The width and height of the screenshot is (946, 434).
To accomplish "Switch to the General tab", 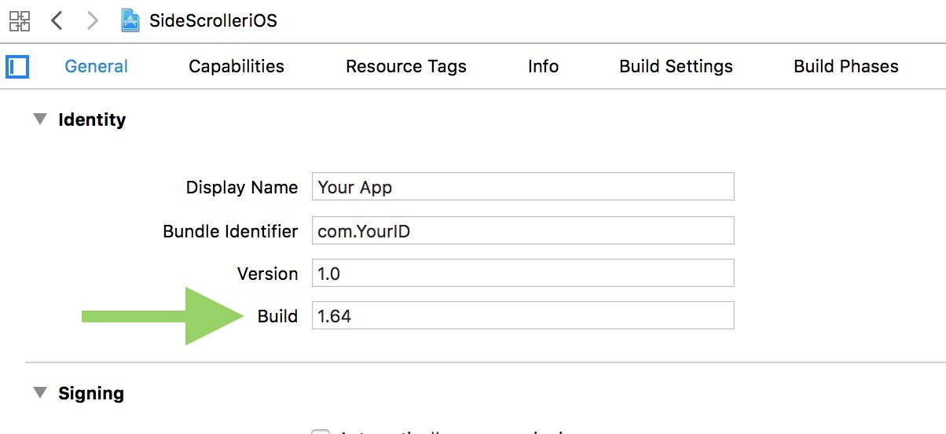I will pyautogui.click(x=96, y=67).
